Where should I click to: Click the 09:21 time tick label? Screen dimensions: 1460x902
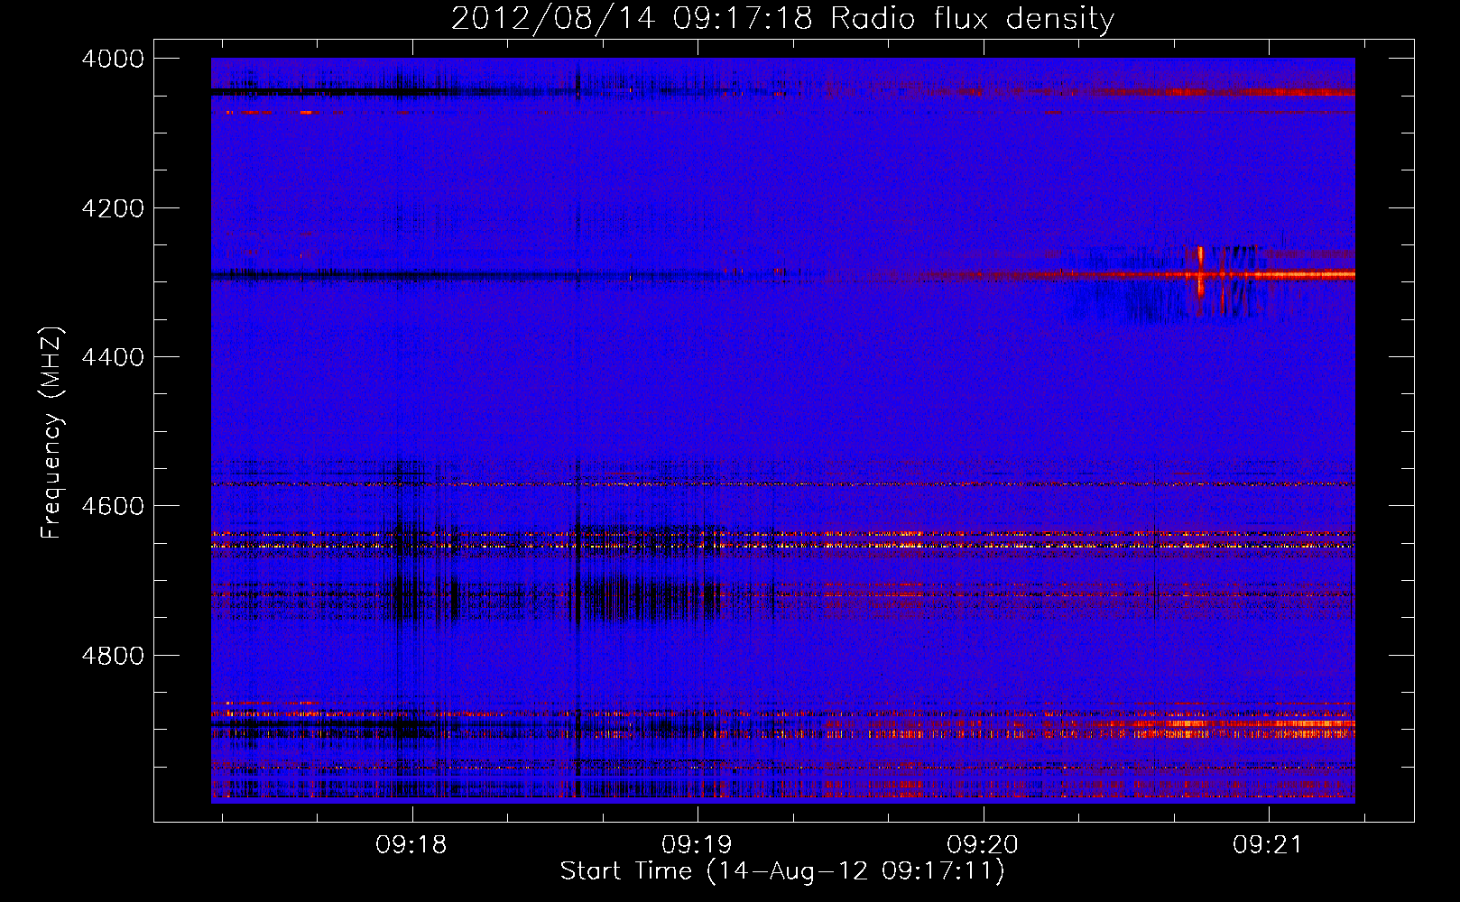1268,844
